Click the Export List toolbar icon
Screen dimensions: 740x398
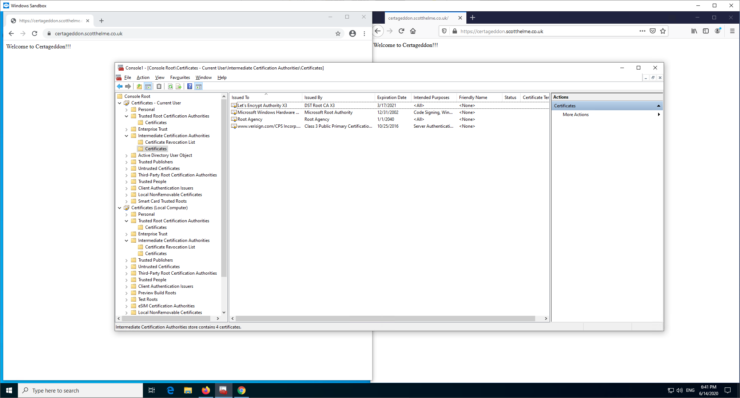(179, 86)
